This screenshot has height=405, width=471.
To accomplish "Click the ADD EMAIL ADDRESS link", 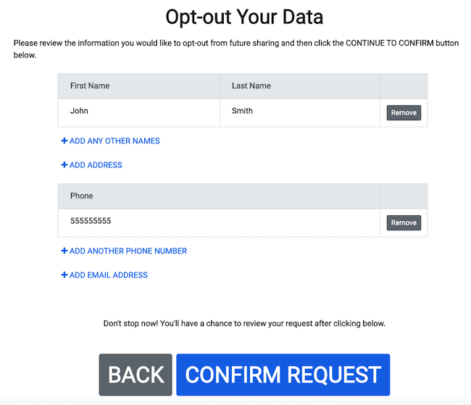I will [104, 275].
